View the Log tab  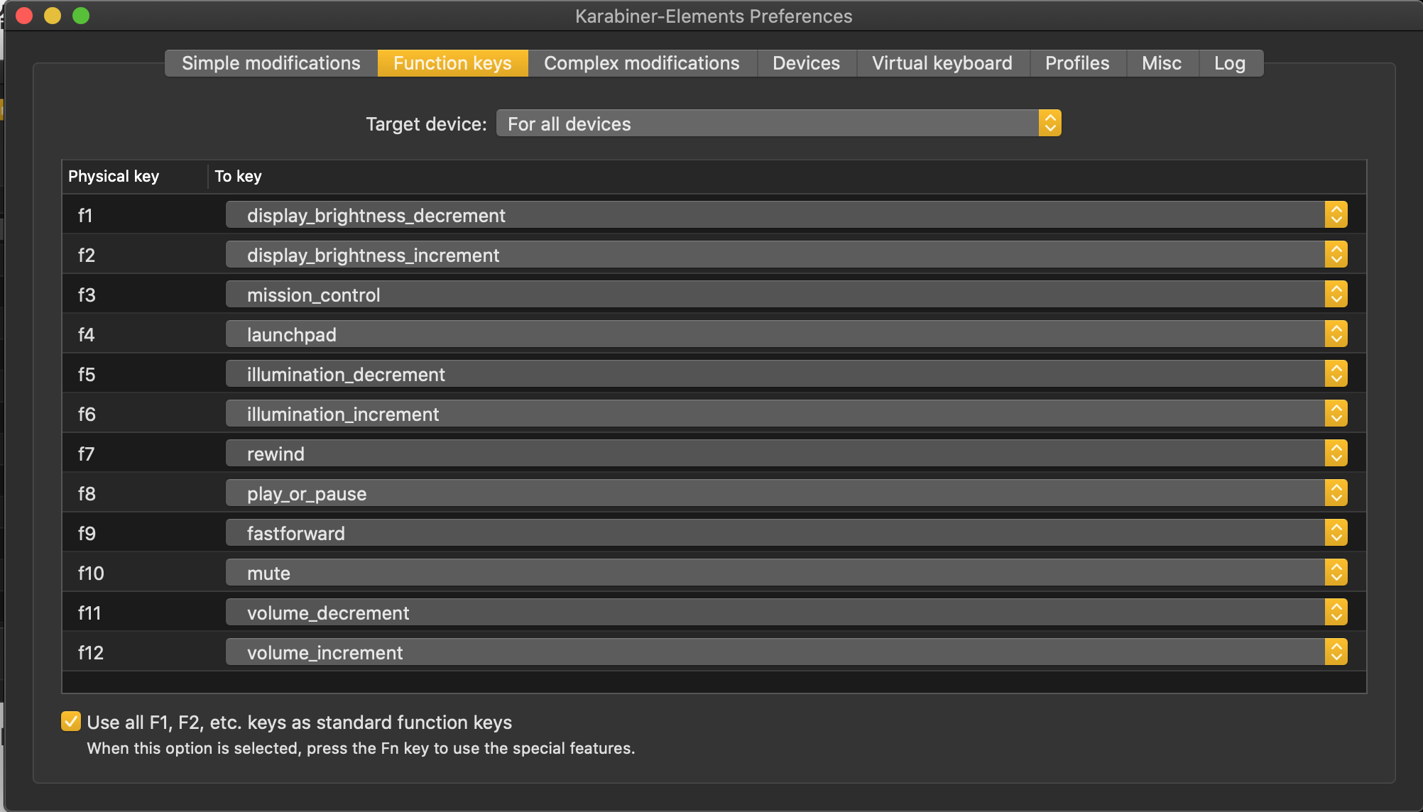[x=1229, y=63]
